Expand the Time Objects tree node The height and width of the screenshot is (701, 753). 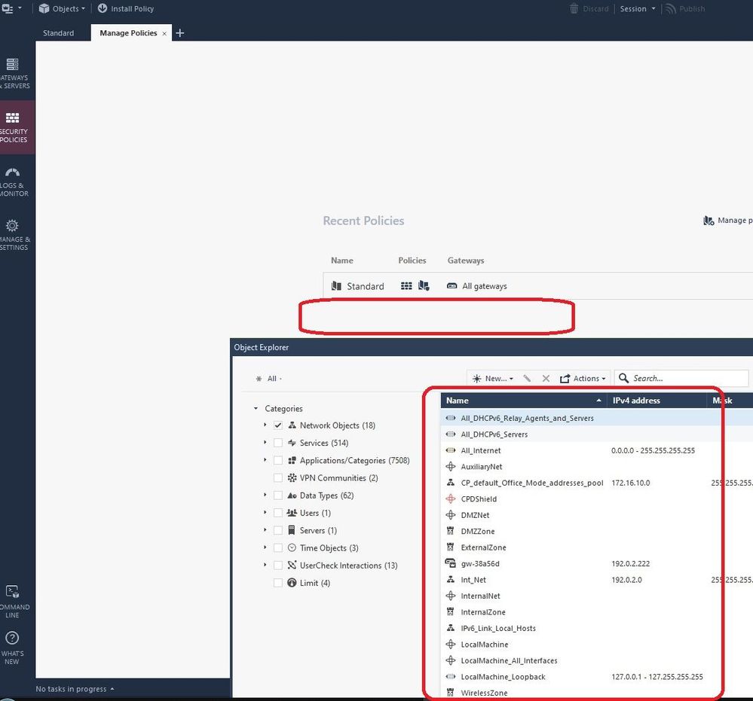coord(265,547)
